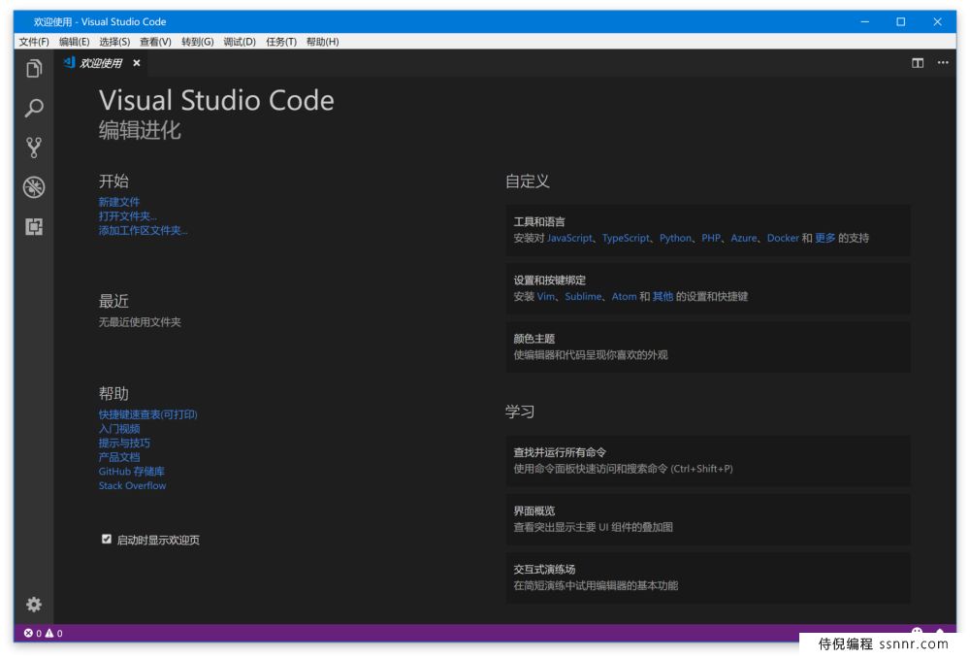Image resolution: width=970 pixels, height=659 pixels.
Task: Open the 调试(D) menu
Action: tap(240, 42)
